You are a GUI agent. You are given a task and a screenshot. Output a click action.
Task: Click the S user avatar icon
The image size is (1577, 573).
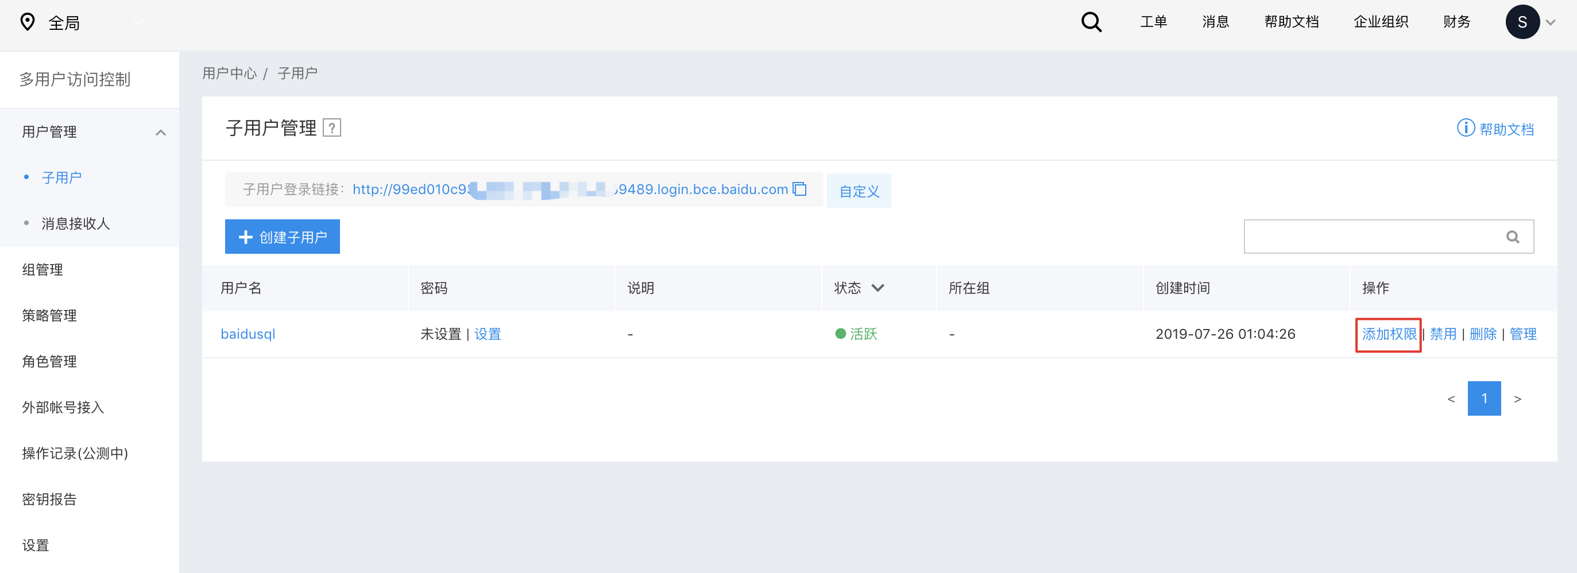(x=1522, y=22)
